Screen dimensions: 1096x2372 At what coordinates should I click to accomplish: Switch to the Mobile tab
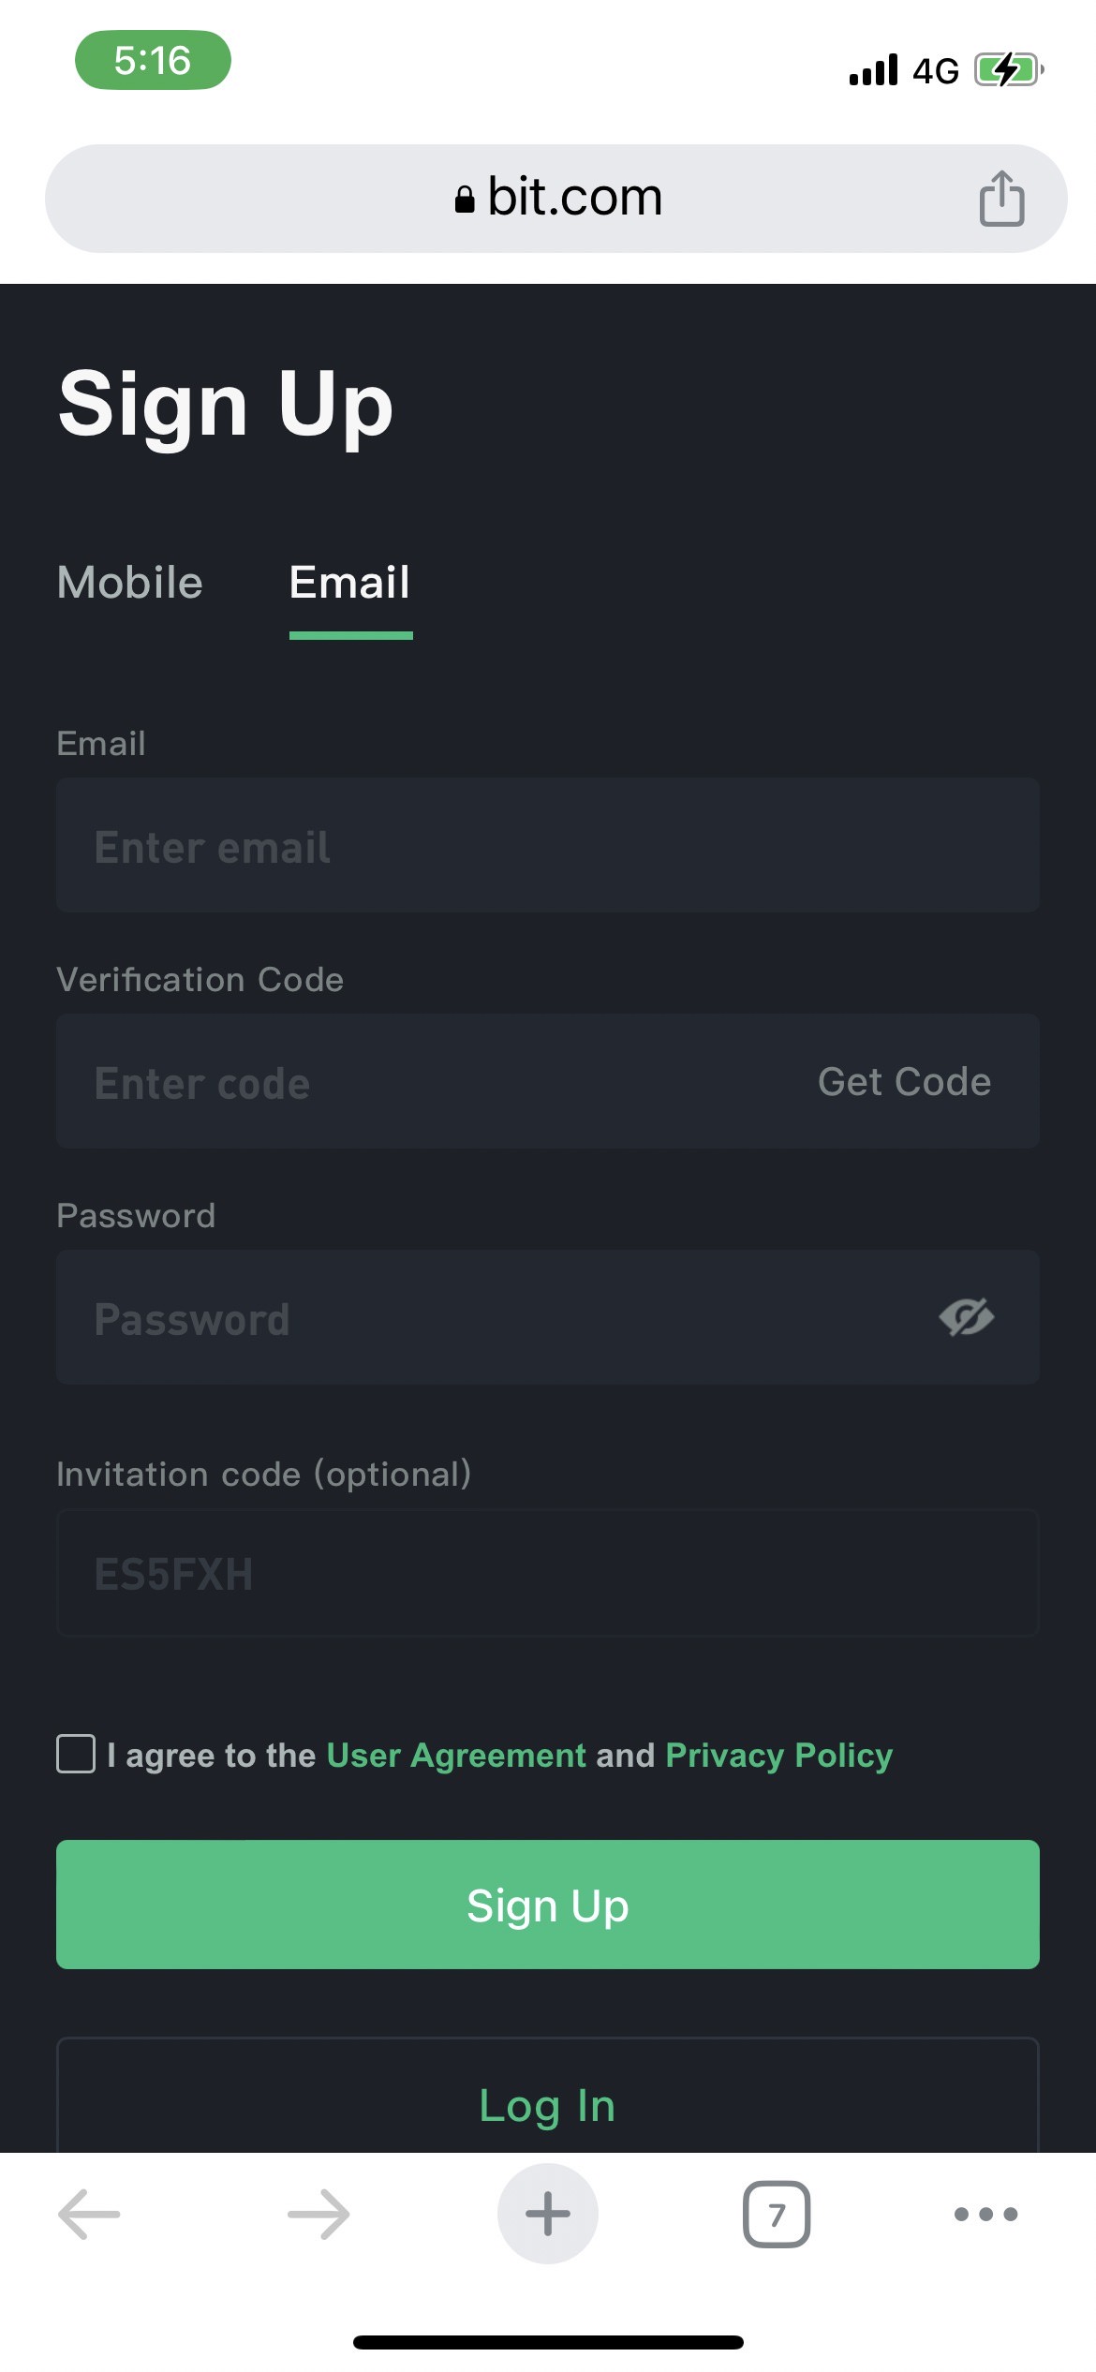pos(130,583)
